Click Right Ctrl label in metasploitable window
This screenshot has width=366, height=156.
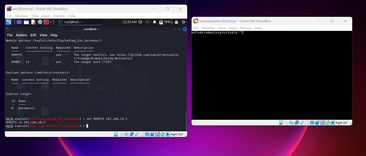(x=342, y=123)
